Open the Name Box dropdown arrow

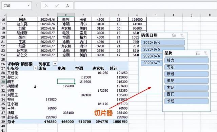pos(28,5)
